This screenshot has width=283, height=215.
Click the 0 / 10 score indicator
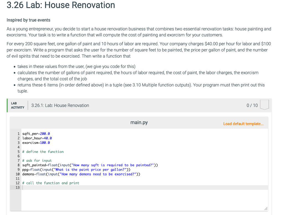(252, 105)
